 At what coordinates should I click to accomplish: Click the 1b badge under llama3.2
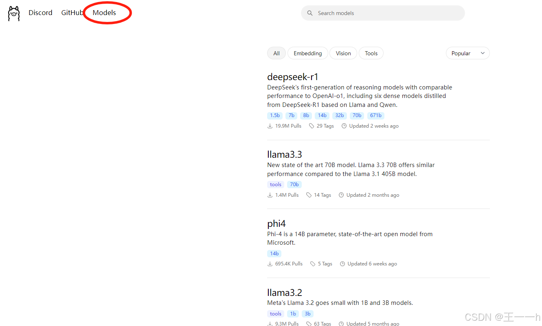click(x=293, y=314)
